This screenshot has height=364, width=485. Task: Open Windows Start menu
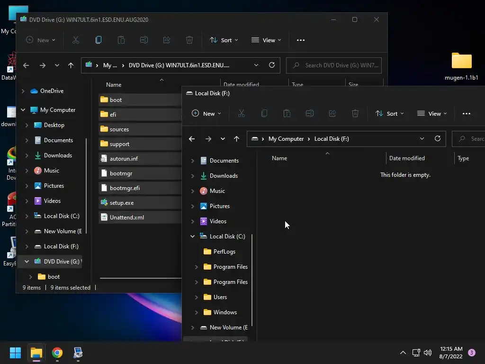coord(15,353)
